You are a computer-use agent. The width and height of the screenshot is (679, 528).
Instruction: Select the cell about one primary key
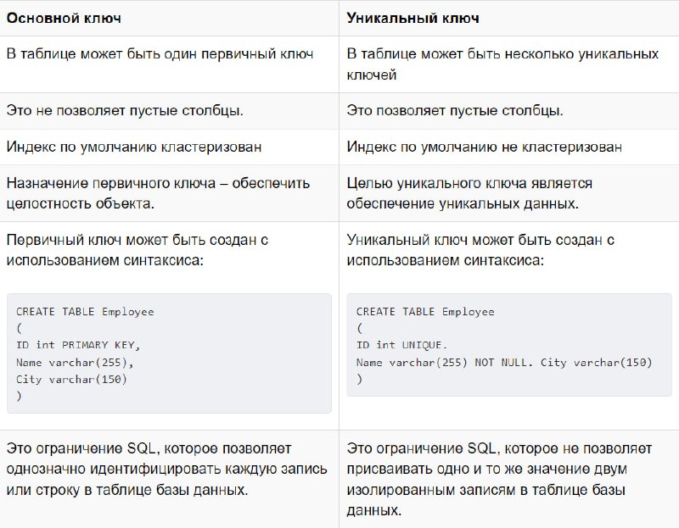pyautogui.click(x=169, y=64)
